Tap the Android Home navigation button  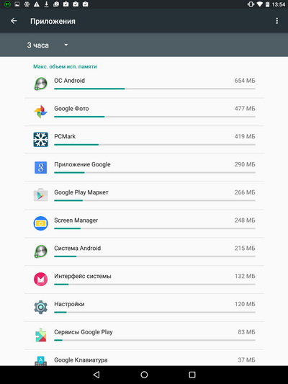point(144,375)
